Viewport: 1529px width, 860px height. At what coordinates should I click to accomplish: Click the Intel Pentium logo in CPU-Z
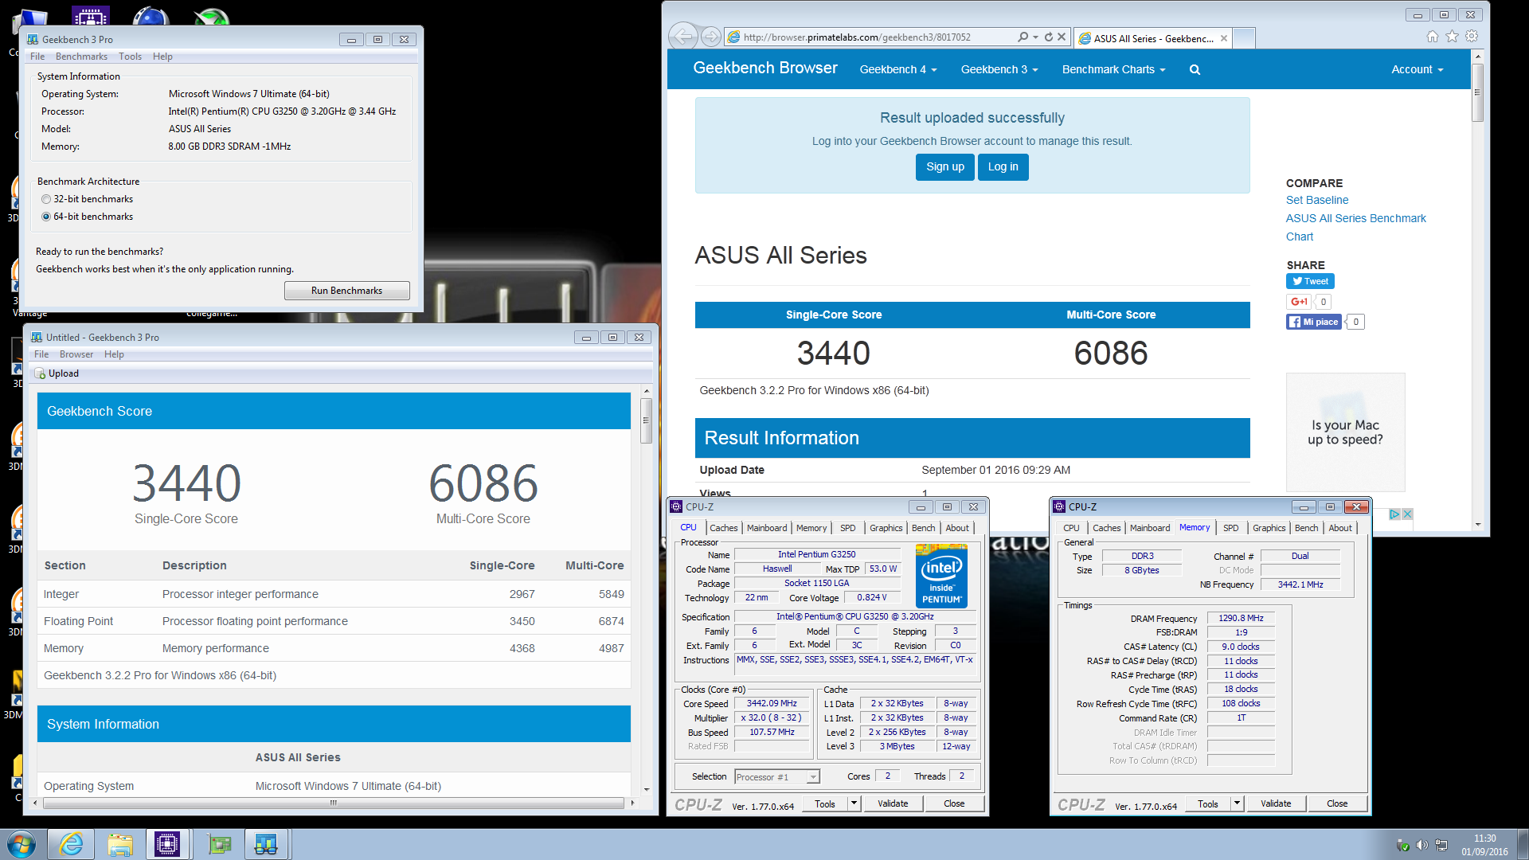(941, 577)
